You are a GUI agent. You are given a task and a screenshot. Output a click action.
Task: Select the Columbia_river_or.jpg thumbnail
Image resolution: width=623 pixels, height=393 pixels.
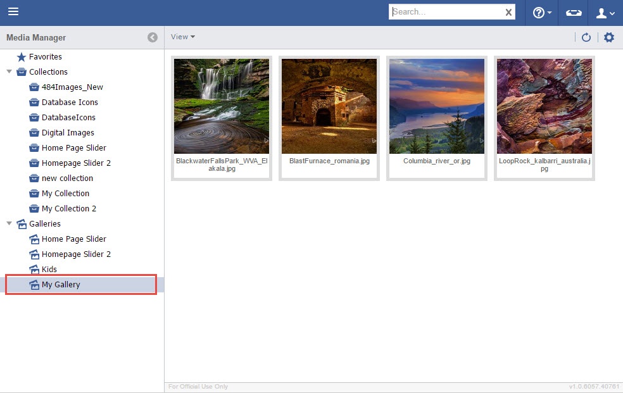[x=437, y=106]
